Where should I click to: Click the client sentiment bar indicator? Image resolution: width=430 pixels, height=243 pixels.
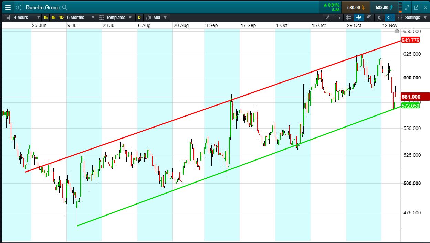(400, 7)
